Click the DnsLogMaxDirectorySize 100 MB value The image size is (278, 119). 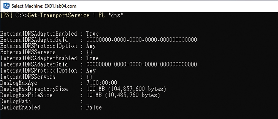[x=126, y=89]
